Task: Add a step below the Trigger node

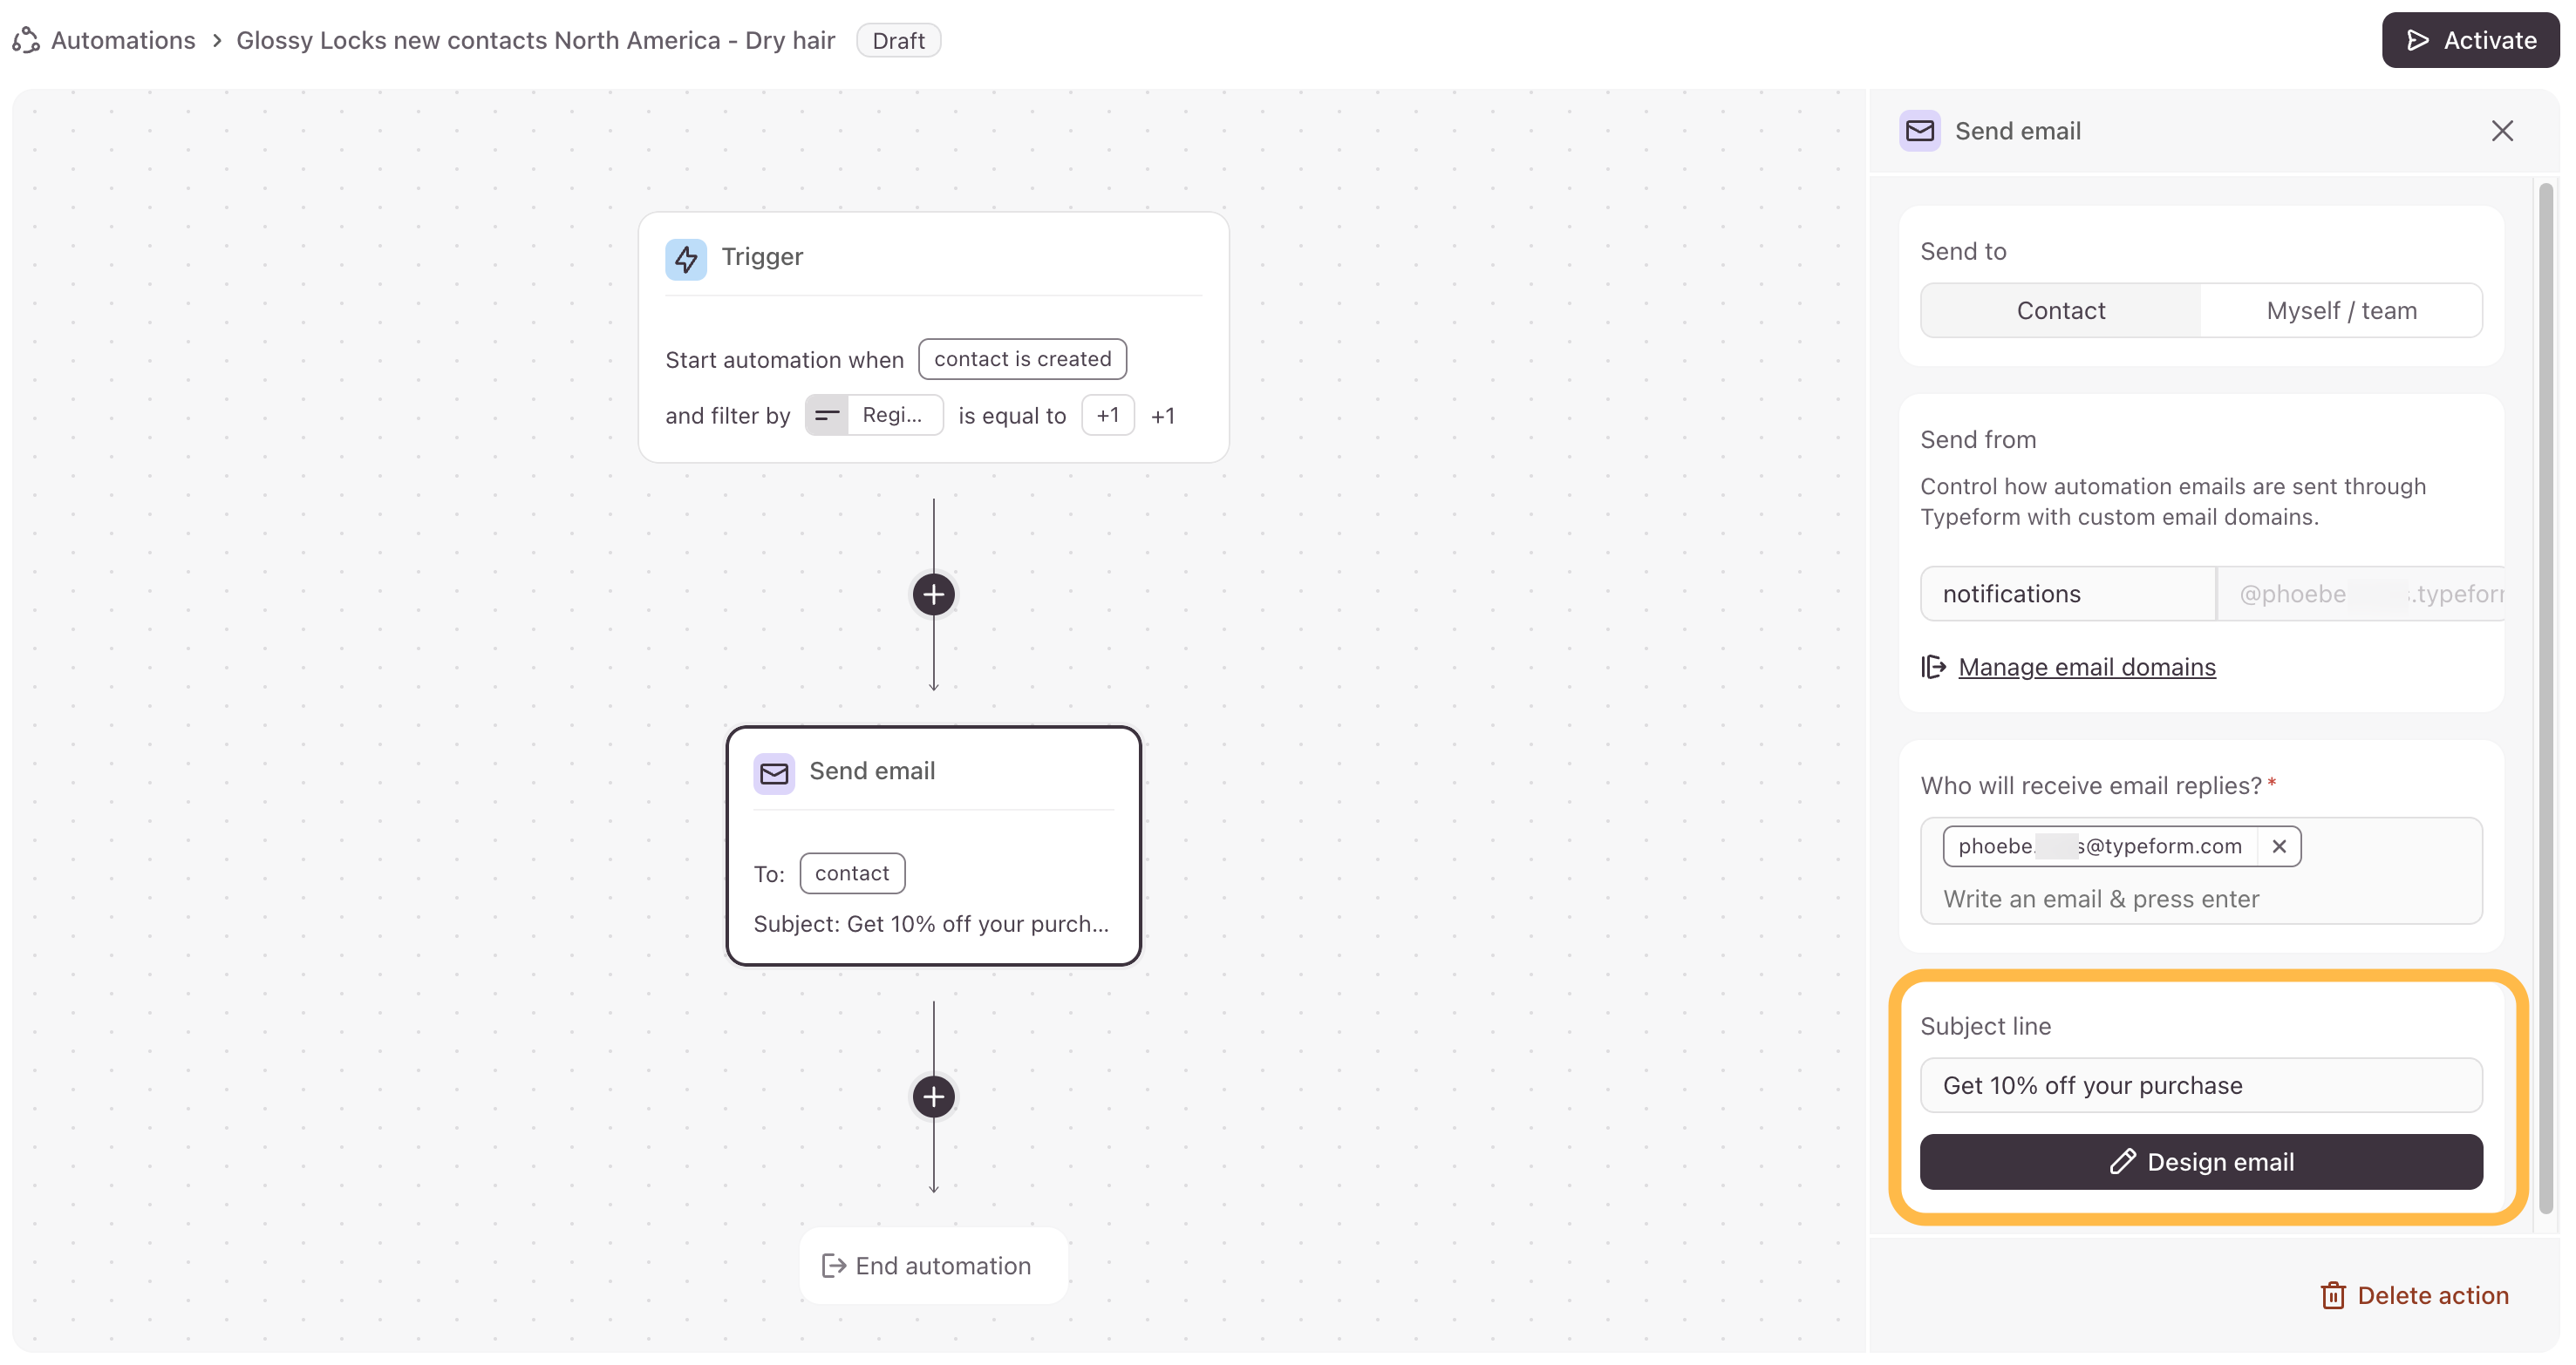Action: 933,594
